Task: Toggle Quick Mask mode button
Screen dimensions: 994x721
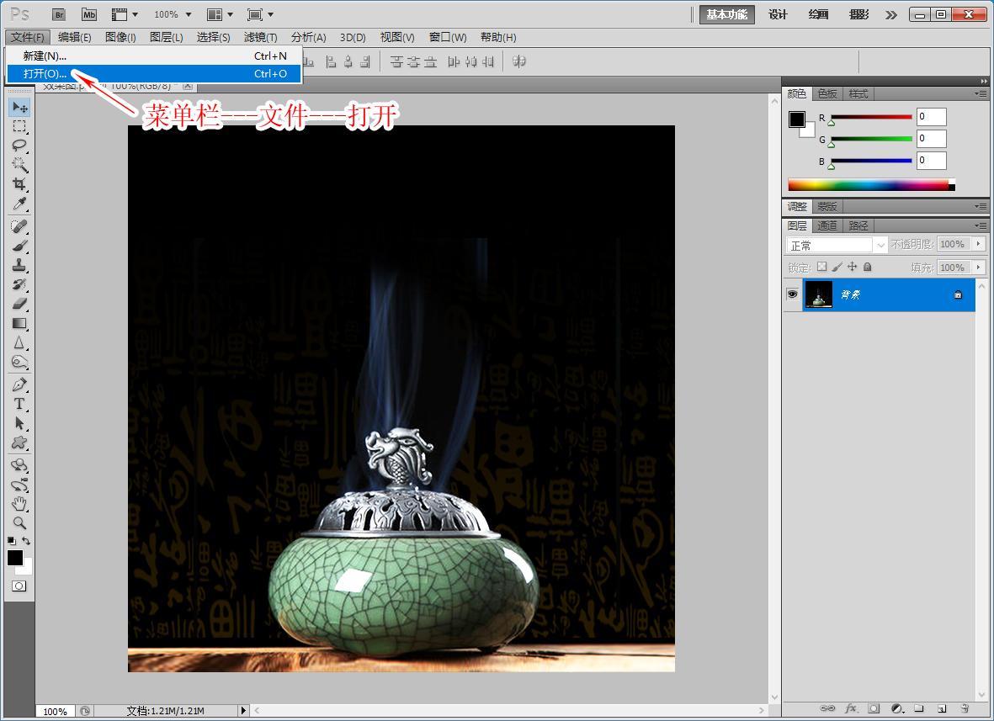Action: point(19,586)
